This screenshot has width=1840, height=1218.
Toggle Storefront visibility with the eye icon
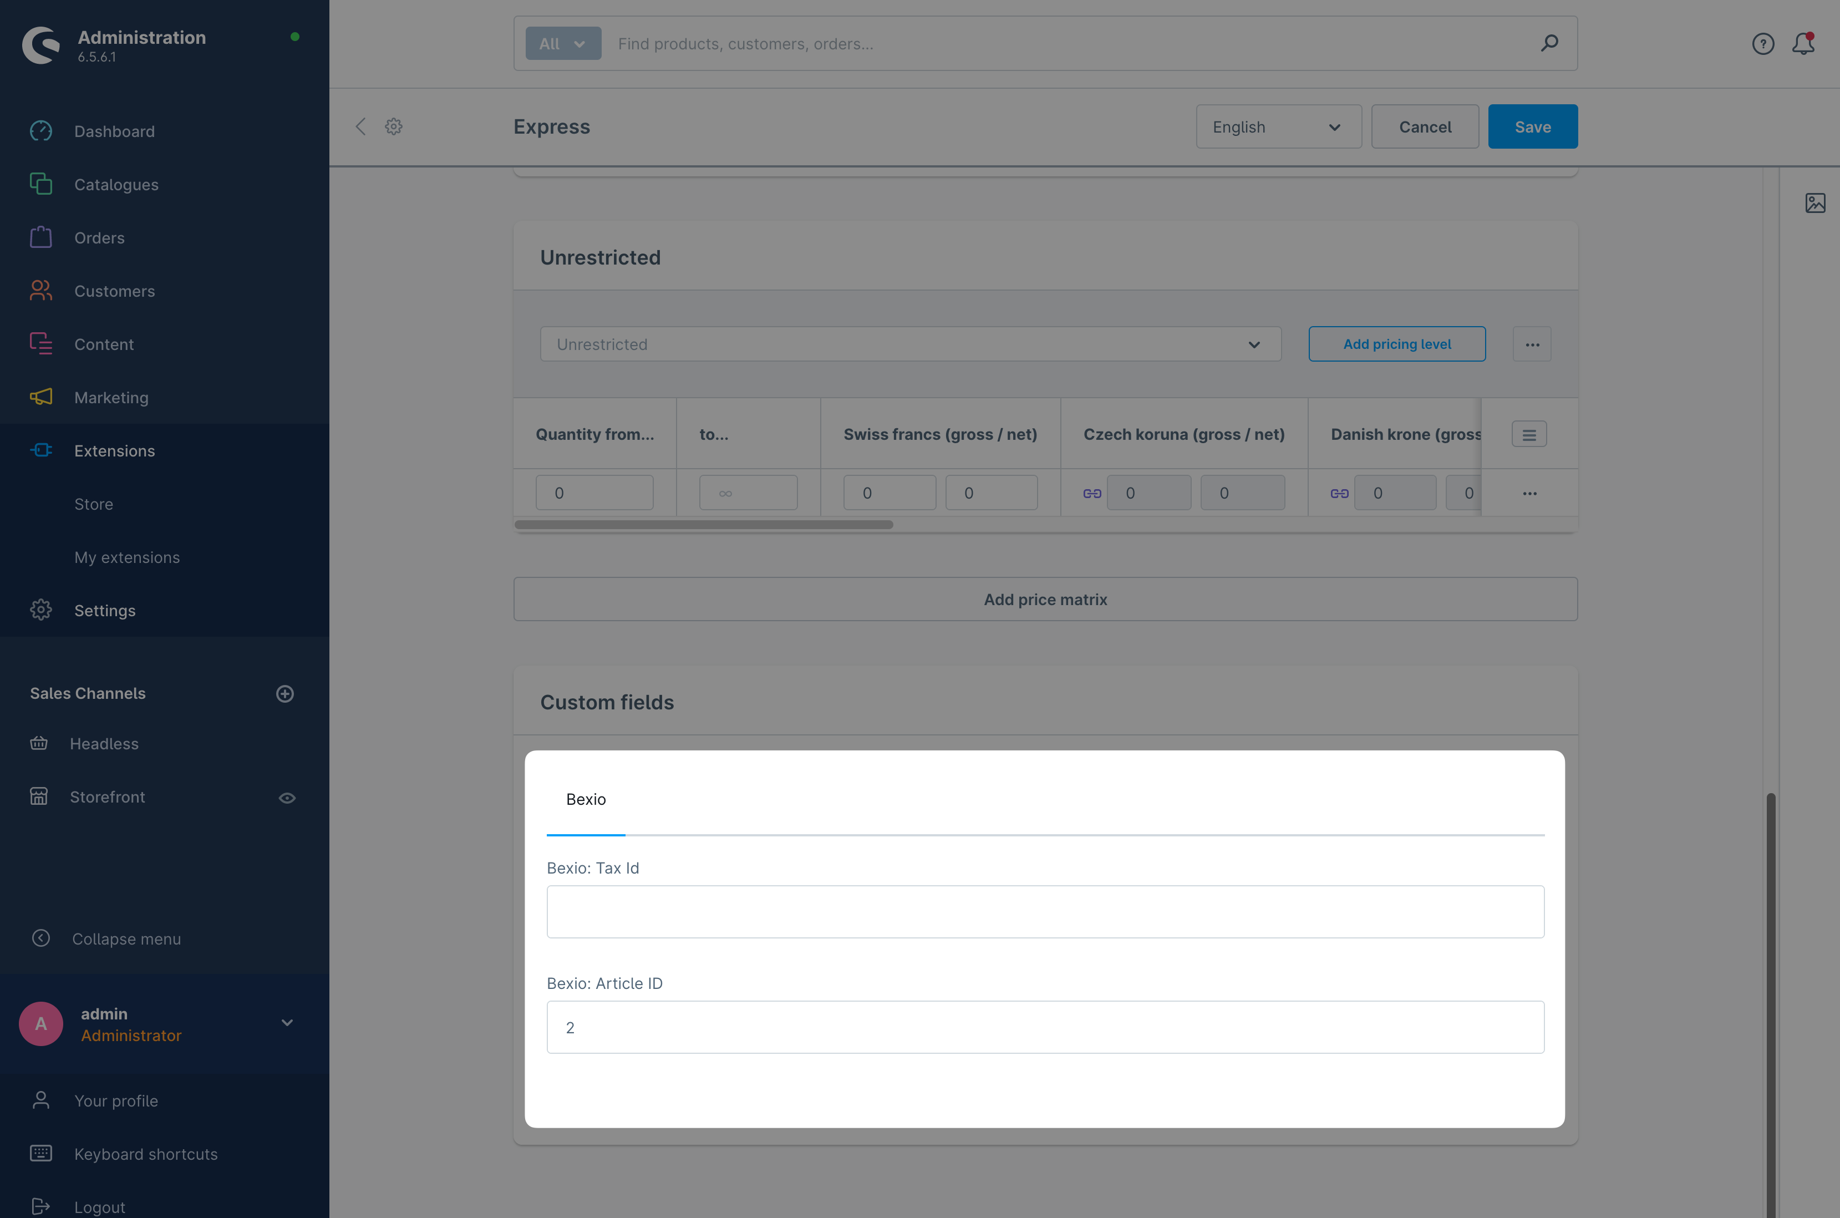pos(287,797)
